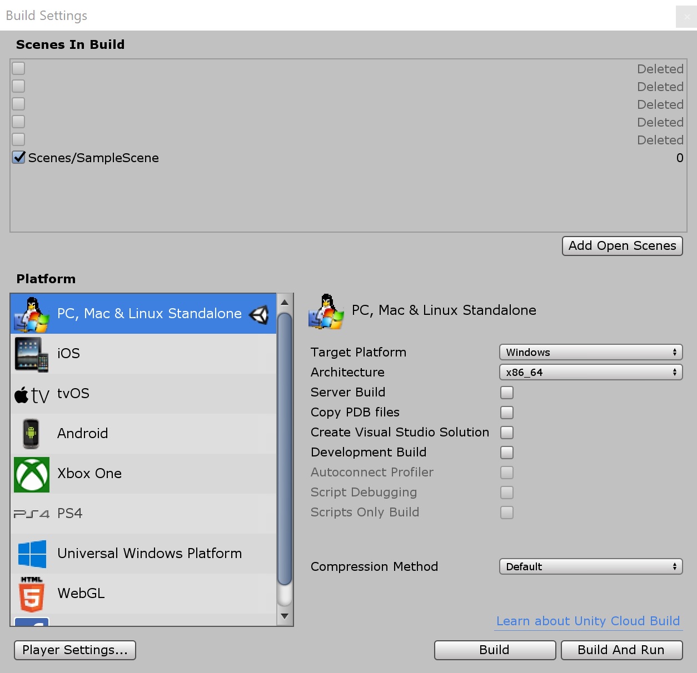
Task: Select the Unity logo icon beside PC standalone
Action: coord(258,314)
